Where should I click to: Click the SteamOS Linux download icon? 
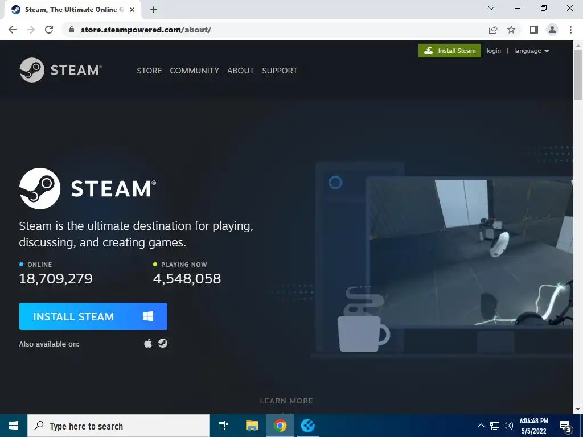click(x=163, y=343)
